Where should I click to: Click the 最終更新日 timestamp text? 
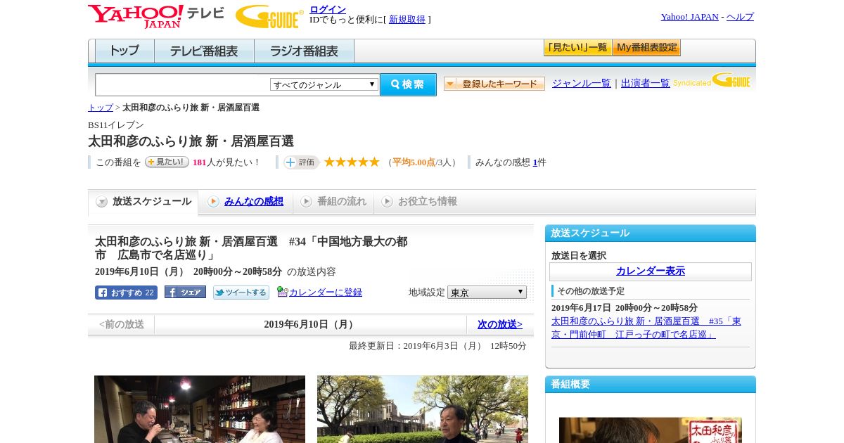[437, 346]
